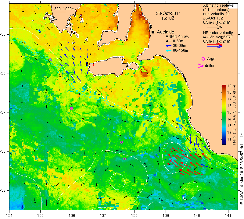Click the '141' longitude axis label
Screen dimensions: 244x219
coord(228,215)
